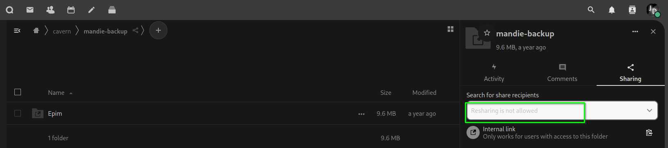Switch to grid view
Image resolution: width=668 pixels, height=148 pixels.
(451, 29)
